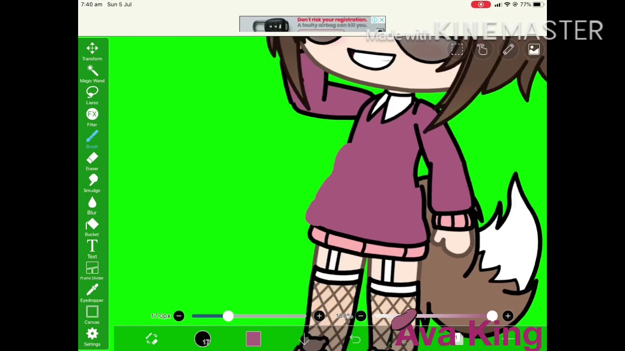Close the ad banner with X
The image size is (625, 351).
[x=382, y=20]
